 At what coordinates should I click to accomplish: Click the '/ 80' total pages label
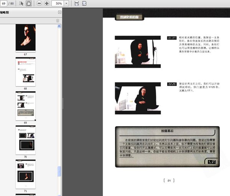(11, 3)
